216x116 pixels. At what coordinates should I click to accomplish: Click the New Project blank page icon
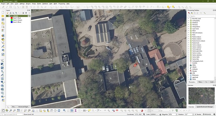tap(3, 13)
